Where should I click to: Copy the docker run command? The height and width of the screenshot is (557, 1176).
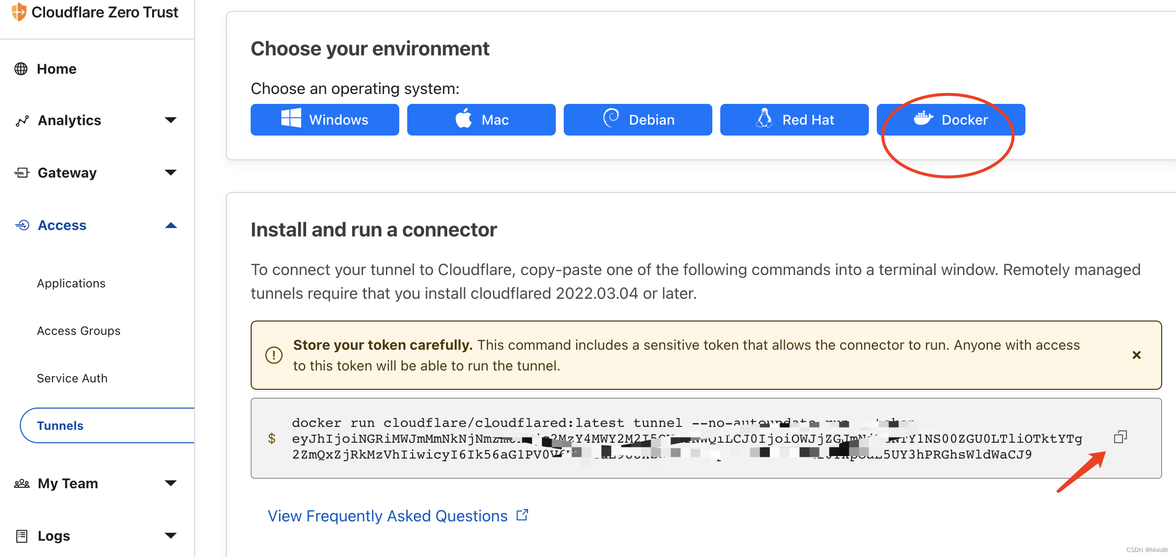[1120, 437]
